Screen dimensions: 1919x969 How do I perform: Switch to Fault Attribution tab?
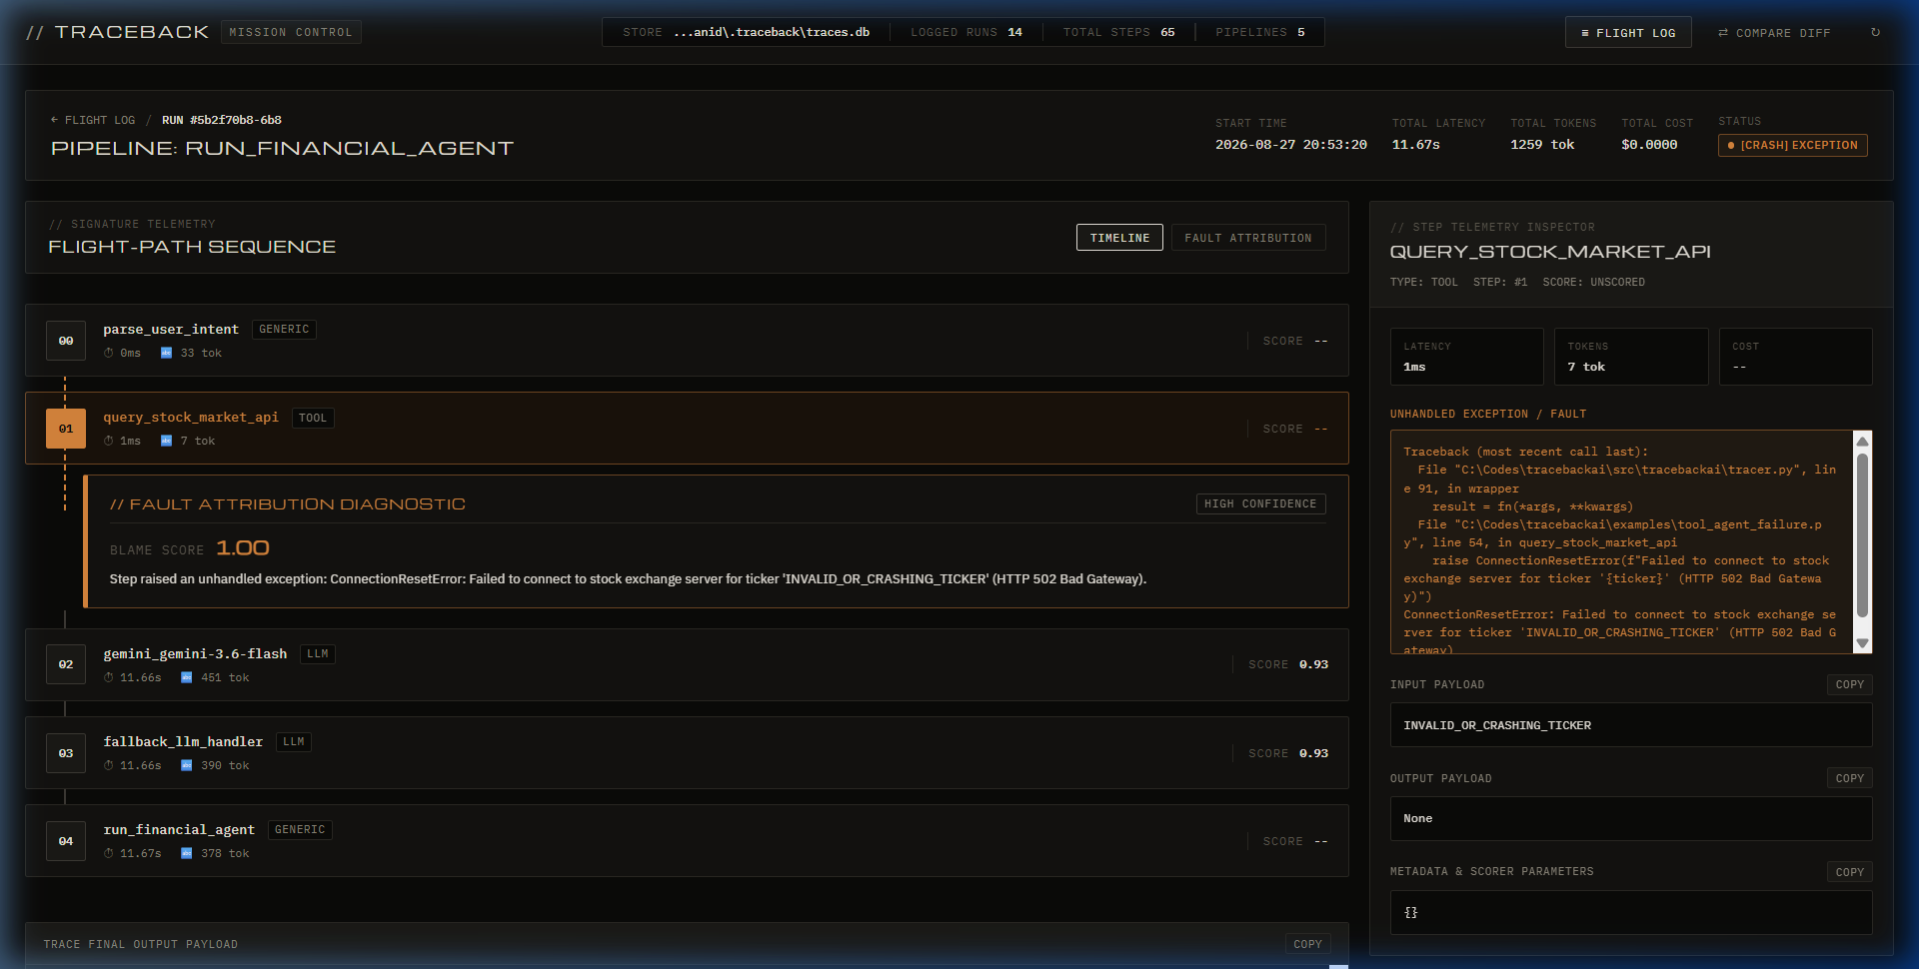coord(1247,238)
